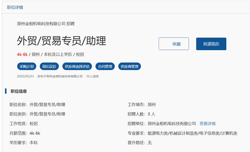The height and width of the screenshot is (152, 250).
Task: Click the 专业要求 majors list text
Action: (192, 133)
